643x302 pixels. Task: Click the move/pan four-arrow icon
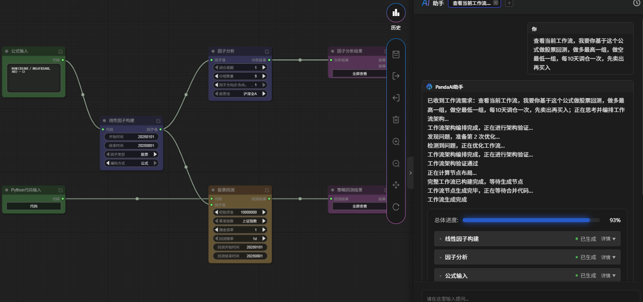(396, 185)
